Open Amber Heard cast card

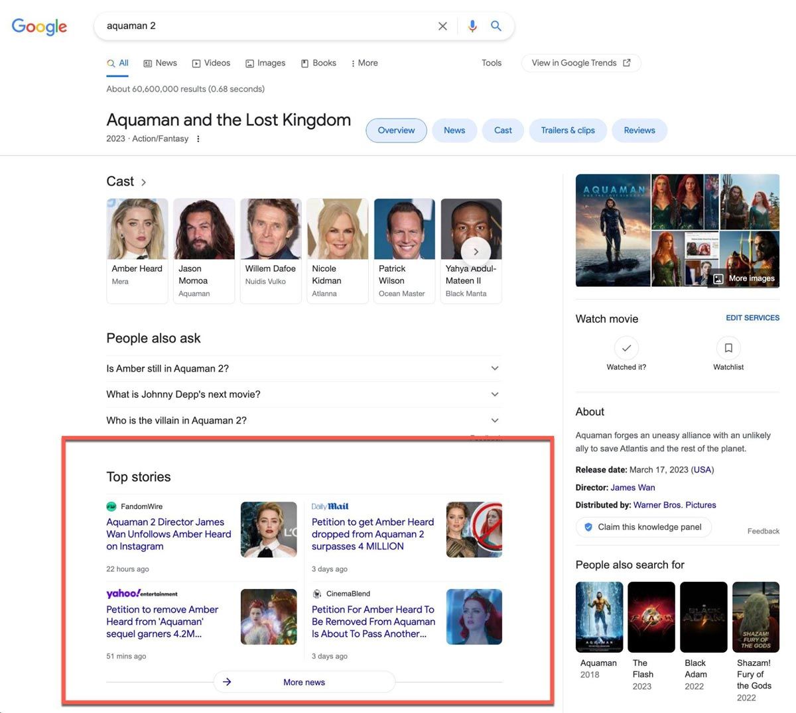pos(137,250)
